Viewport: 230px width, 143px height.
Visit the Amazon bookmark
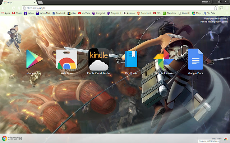129,13
